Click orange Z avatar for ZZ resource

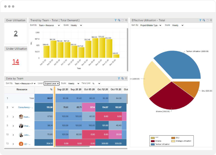coord(21,144)
